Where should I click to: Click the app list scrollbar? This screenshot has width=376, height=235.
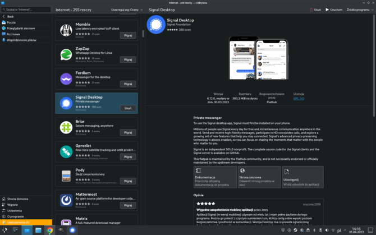[143, 34]
